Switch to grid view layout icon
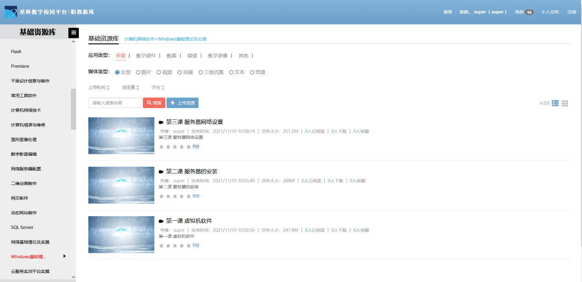The width and height of the screenshot is (582, 282). (x=565, y=103)
